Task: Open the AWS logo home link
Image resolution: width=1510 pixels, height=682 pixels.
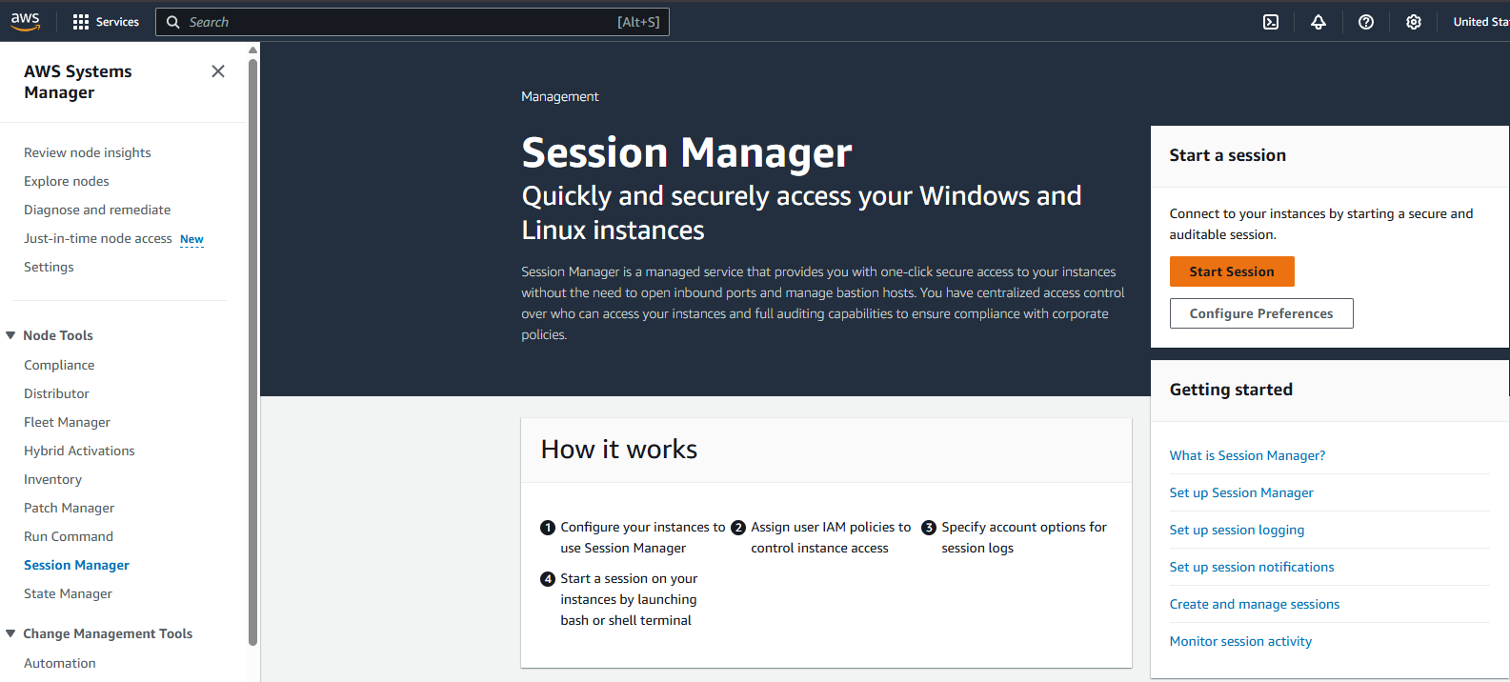Action: (x=26, y=21)
